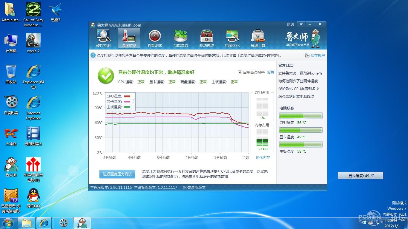Click the 显卡温度 49℃ progress bar
The height and width of the screenshot is (229, 408).
click(x=301, y=130)
